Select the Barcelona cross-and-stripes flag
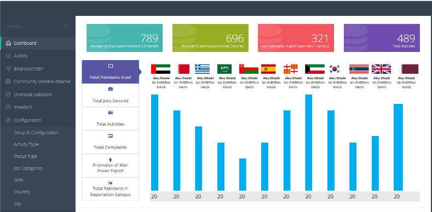432x212 pixels. pos(291,69)
